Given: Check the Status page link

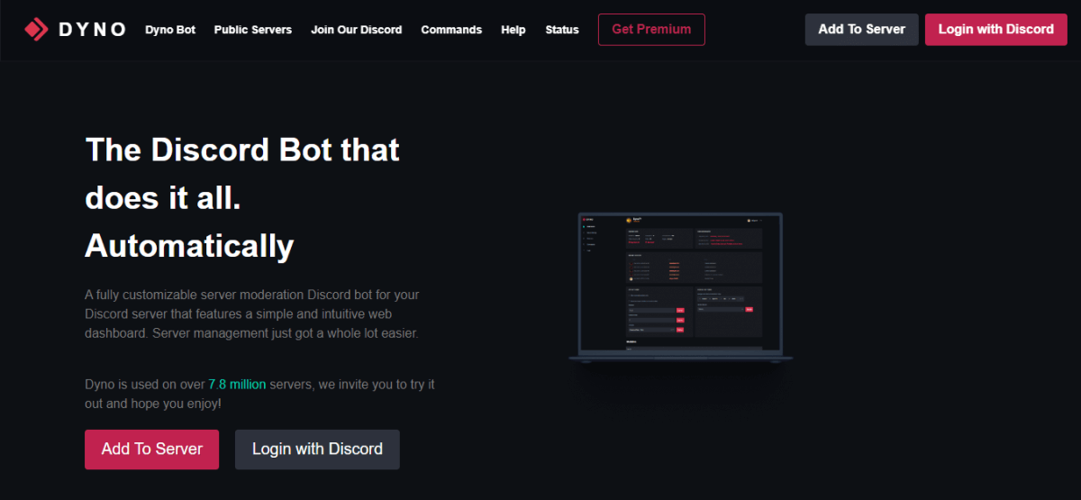Looking at the screenshot, I should coord(562,30).
